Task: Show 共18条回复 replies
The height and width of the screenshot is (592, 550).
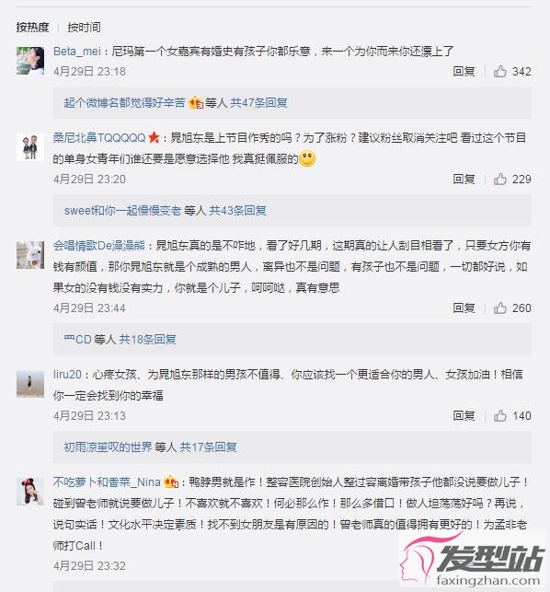Action: tap(147, 339)
